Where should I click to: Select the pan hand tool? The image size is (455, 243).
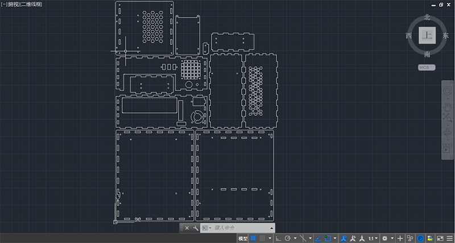click(448, 106)
